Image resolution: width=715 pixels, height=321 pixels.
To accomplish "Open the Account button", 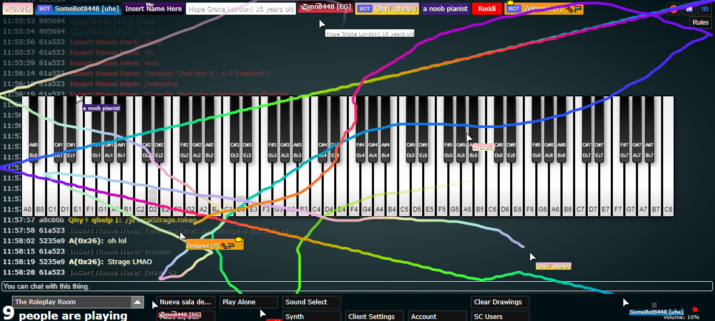I will [437, 316].
